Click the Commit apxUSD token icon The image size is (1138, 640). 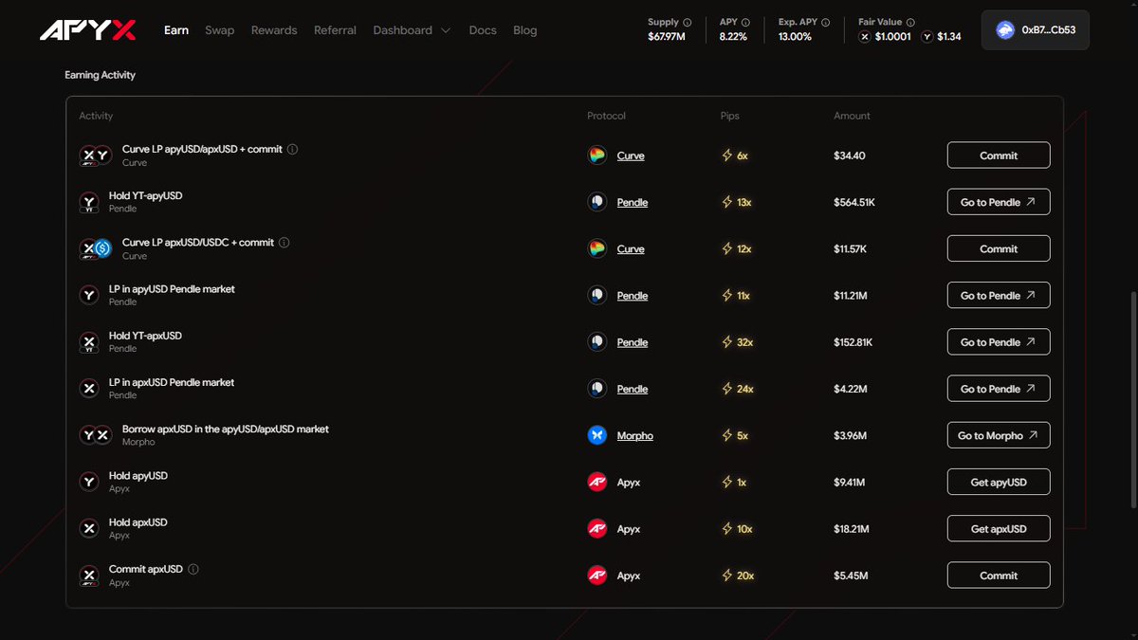pyautogui.click(x=89, y=576)
